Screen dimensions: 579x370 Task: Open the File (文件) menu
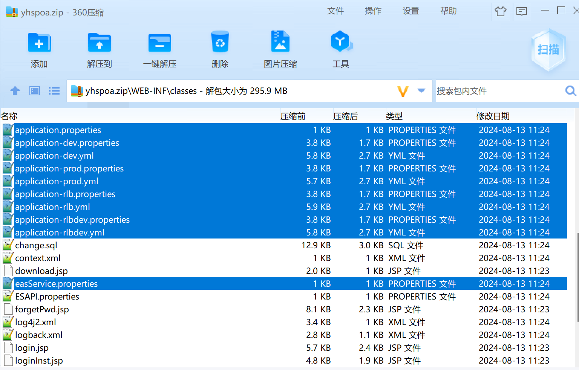tap(335, 11)
